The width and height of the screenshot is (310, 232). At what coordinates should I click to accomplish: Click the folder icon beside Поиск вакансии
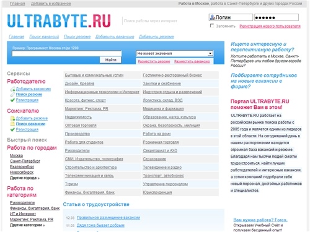(x=12, y=124)
